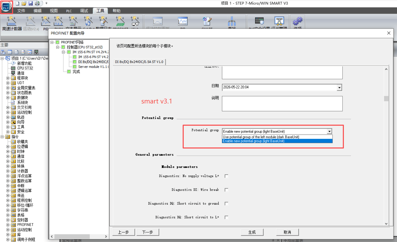Click the 取消 button
Viewport: 397px width, 242px height.
tap(287, 232)
